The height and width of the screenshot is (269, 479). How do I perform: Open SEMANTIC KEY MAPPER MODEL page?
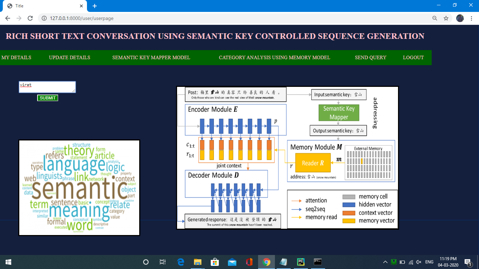(x=151, y=57)
